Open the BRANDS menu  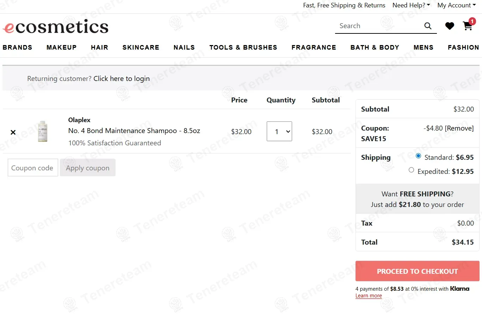point(17,47)
